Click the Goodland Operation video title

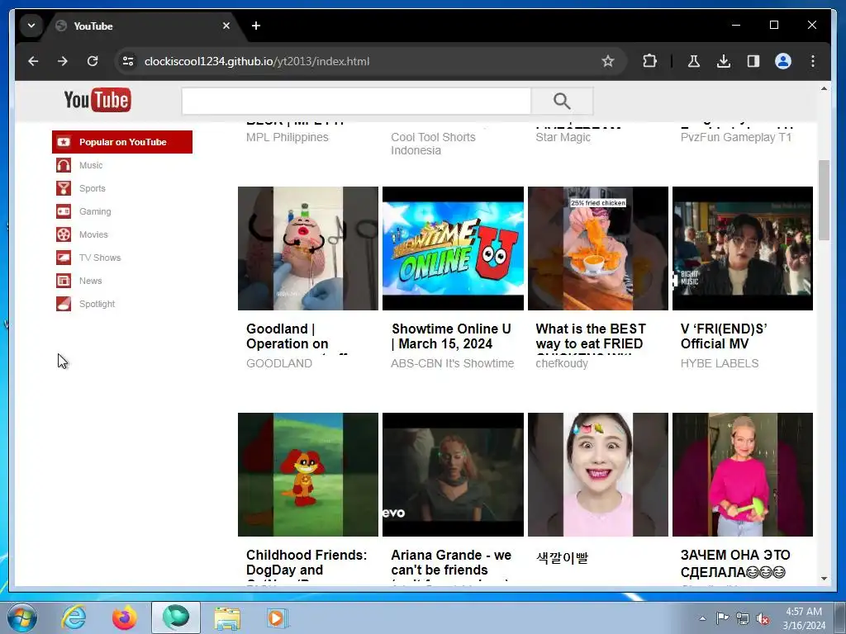[x=297, y=338]
